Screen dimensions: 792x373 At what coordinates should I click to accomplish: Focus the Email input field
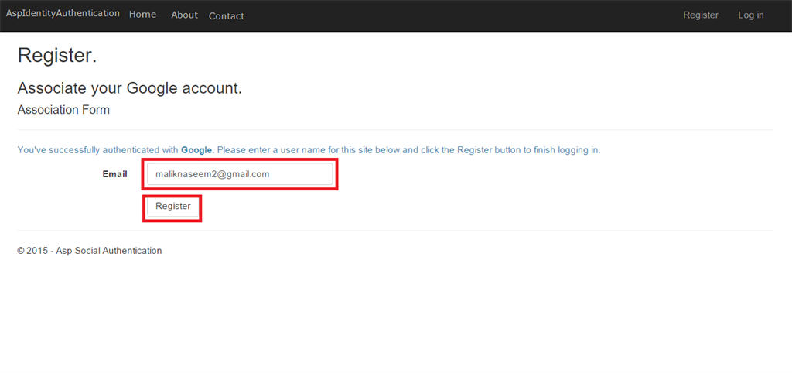(x=240, y=174)
